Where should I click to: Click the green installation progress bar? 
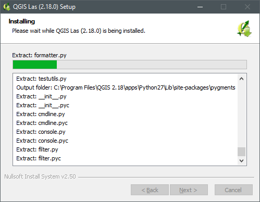click(130, 65)
